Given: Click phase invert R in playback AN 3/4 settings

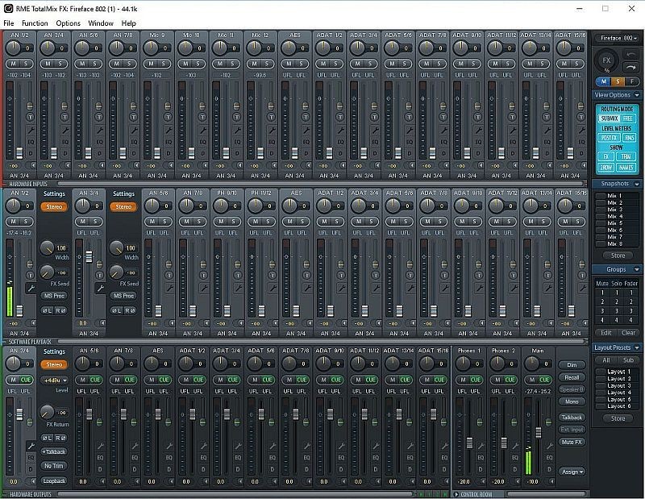Looking at the screenshot, I should coord(130,310).
